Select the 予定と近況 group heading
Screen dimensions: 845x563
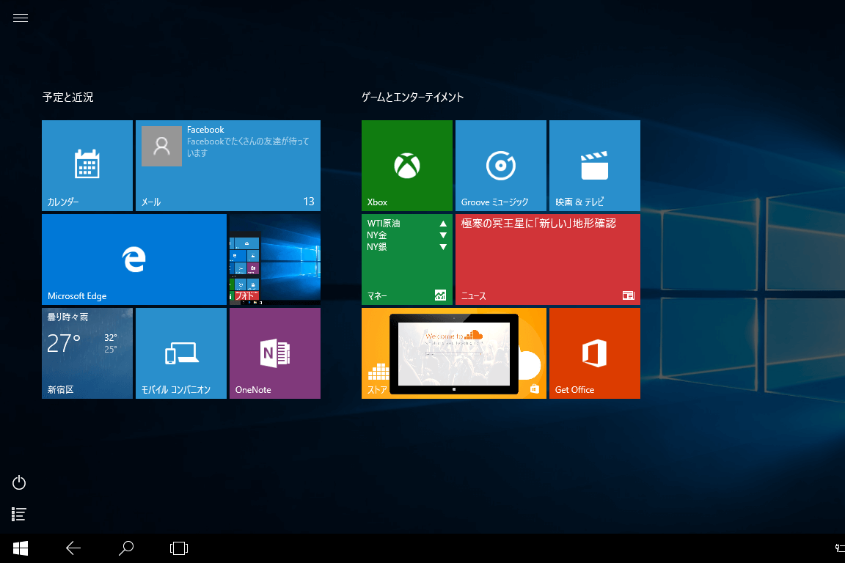[x=68, y=97]
